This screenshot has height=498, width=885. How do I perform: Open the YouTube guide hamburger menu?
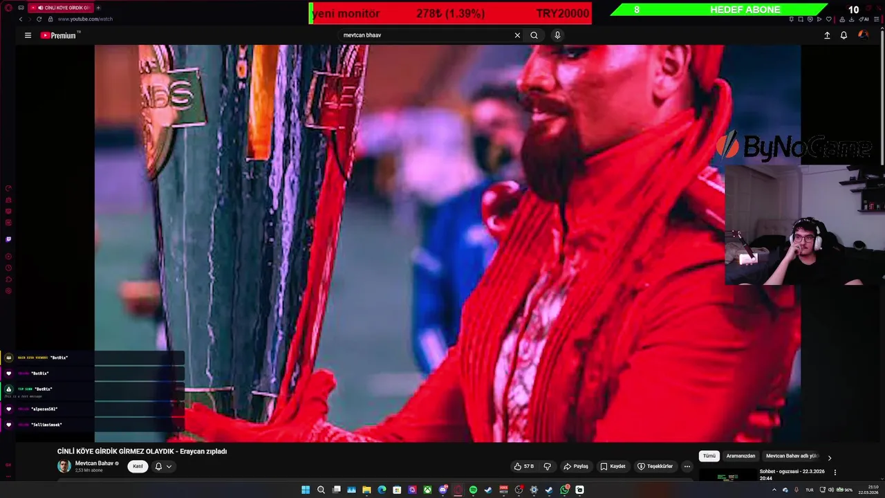[x=28, y=35]
